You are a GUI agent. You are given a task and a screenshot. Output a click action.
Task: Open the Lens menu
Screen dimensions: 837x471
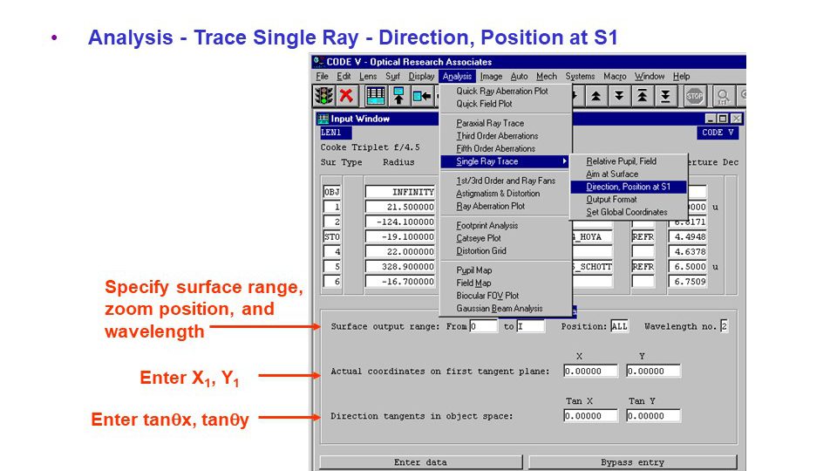368,77
